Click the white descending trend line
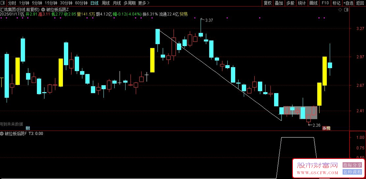The height and width of the screenshot is (179, 366). tap(220, 75)
